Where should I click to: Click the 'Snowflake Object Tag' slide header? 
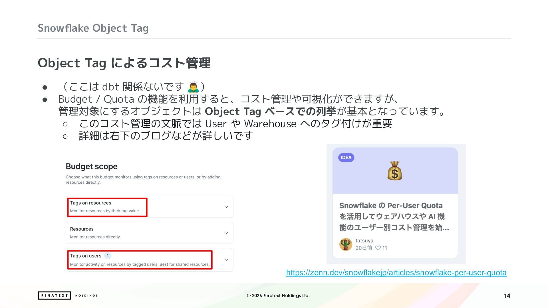pos(93,28)
